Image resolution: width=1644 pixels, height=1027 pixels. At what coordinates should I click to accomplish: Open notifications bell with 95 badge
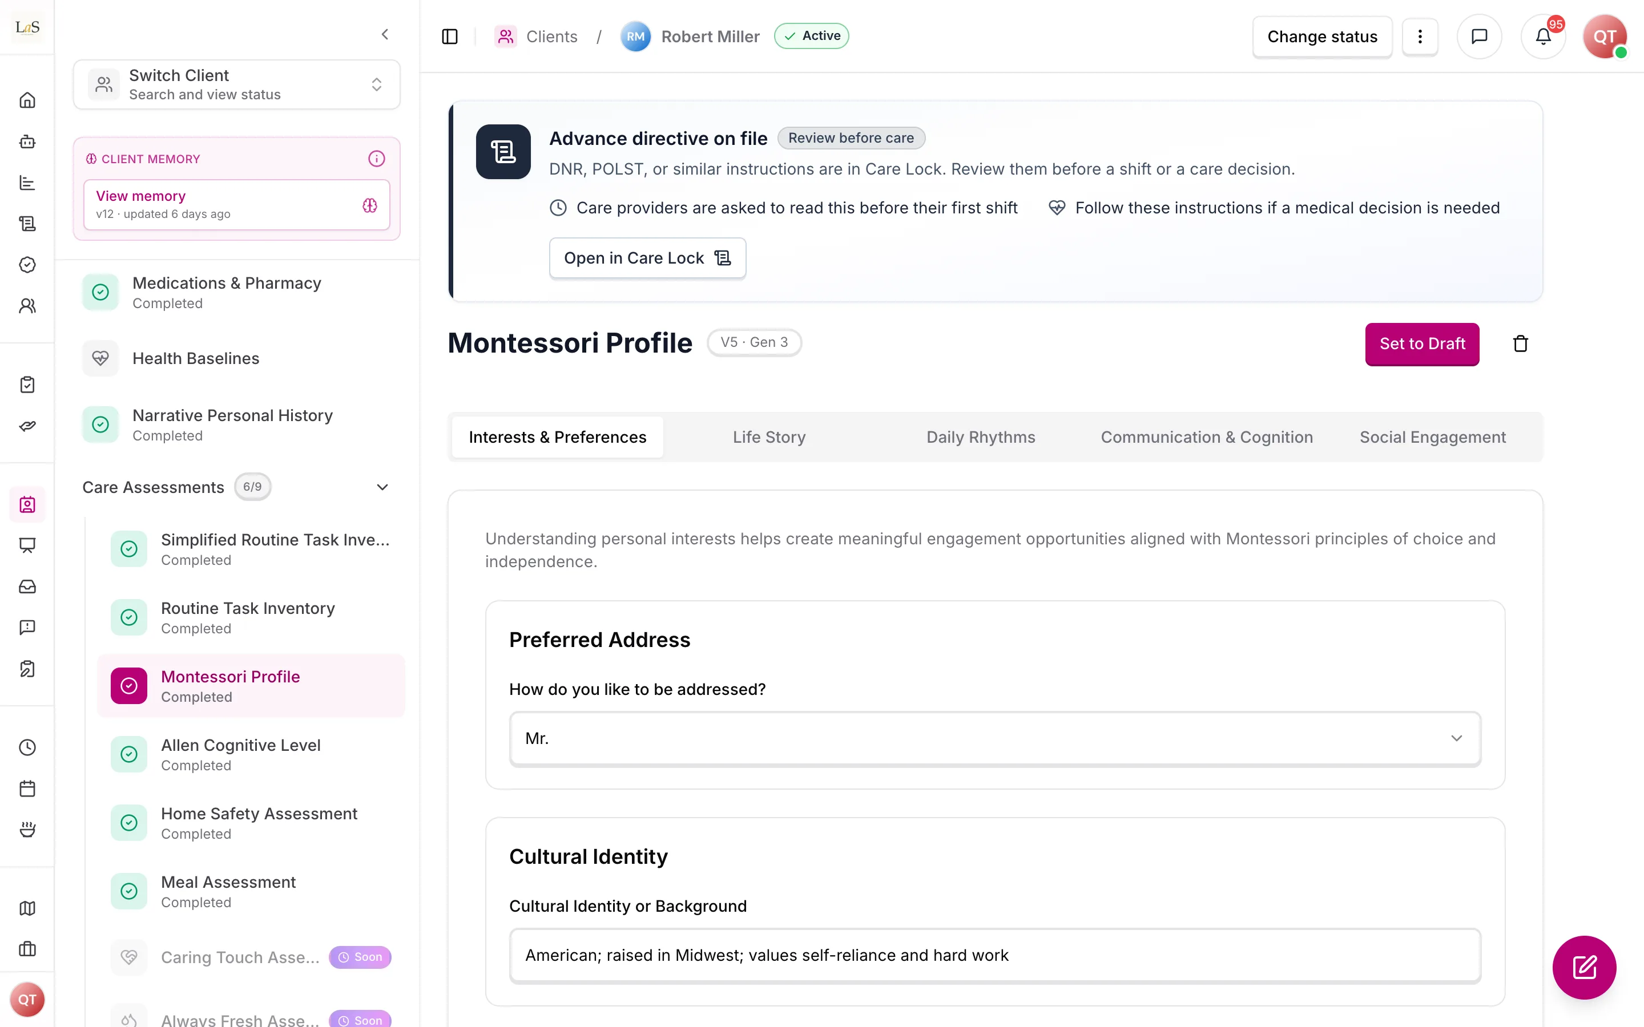(1544, 37)
